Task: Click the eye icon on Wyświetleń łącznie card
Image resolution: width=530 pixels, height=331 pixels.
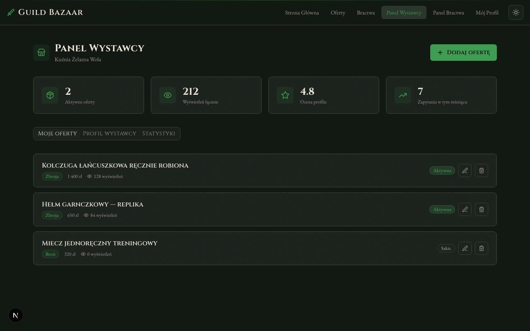Action: pos(168,95)
